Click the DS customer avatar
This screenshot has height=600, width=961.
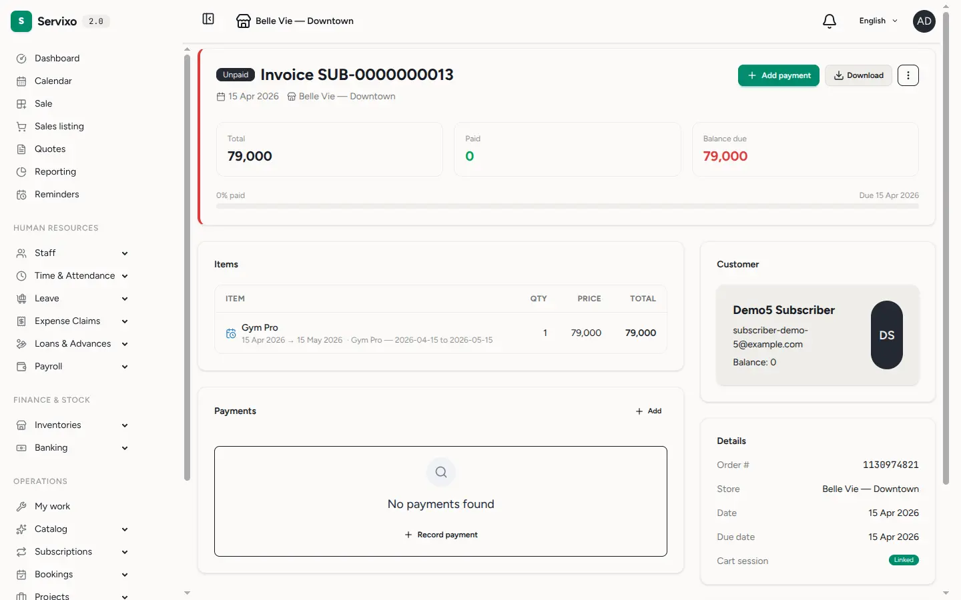coord(887,335)
